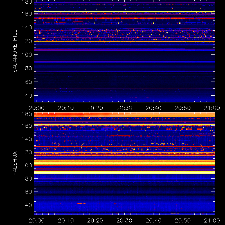This screenshot has width=225, height=225.
Task: Pick the 20:20 time label of Sagamore Hill plot
Action: pos(95,108)
